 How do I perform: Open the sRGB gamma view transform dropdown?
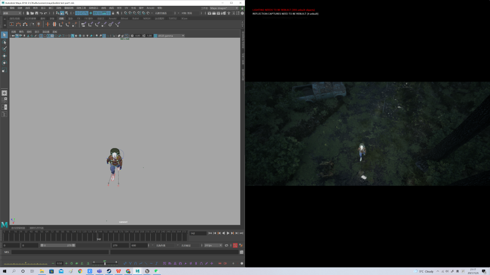[x=171, y=35]
